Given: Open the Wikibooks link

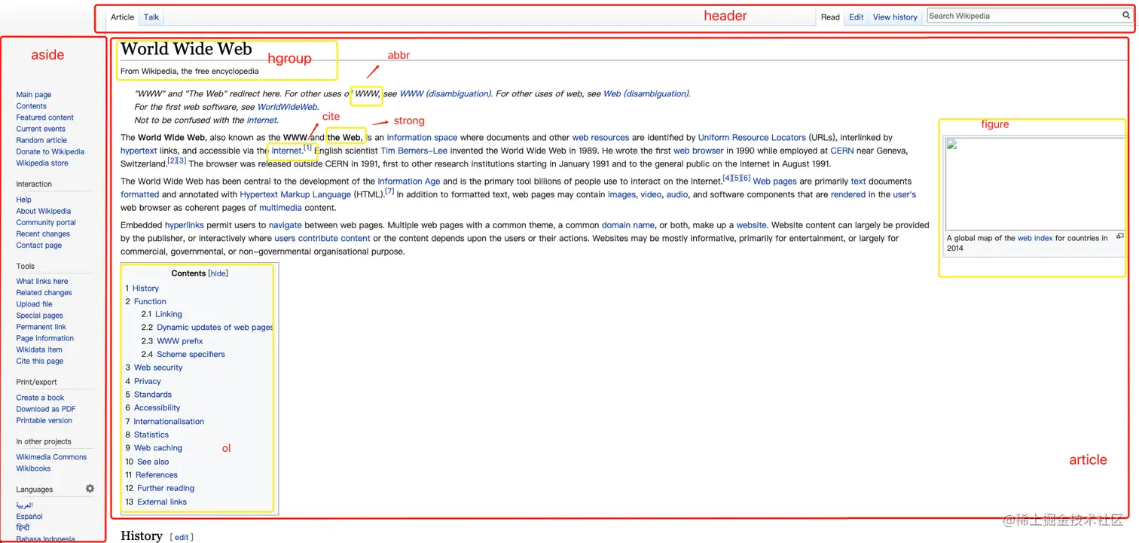Looking at the screenshot, I should click(34, 468).
